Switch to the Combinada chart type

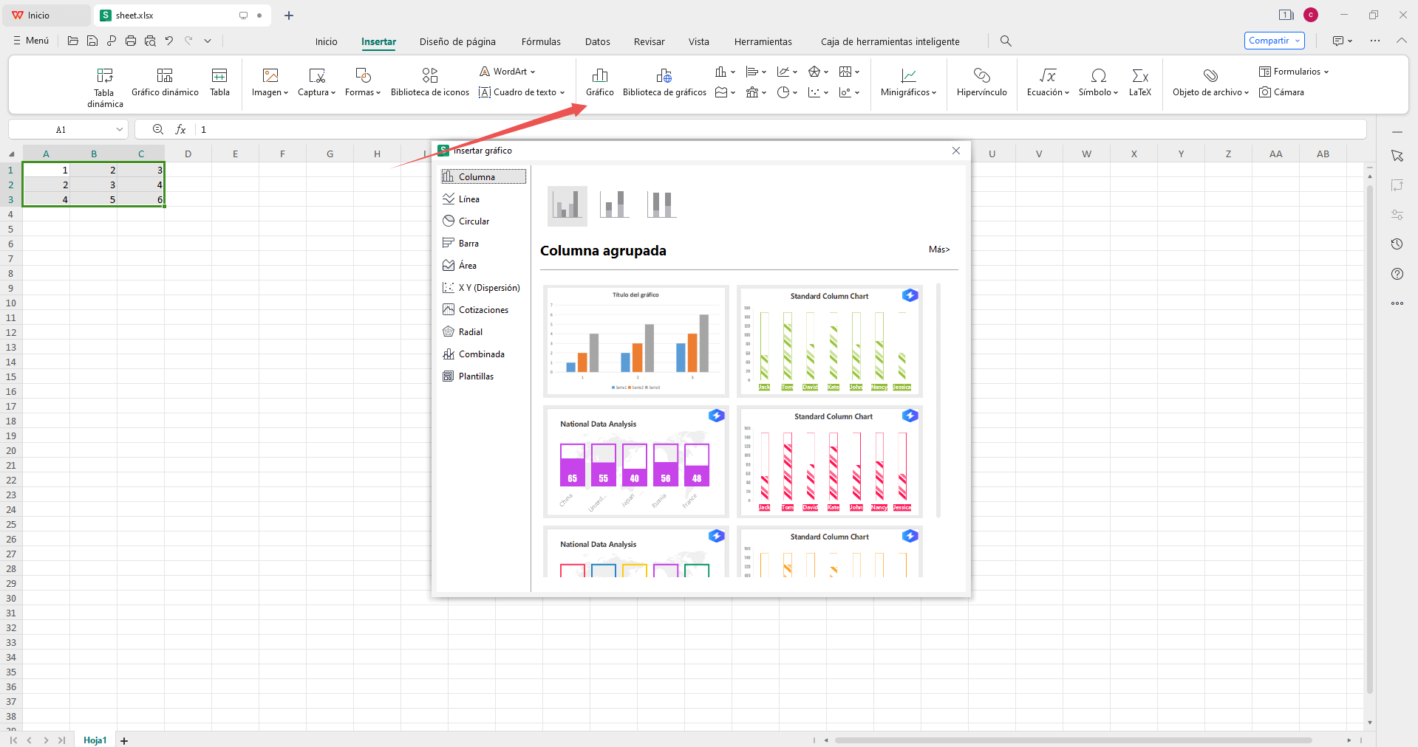coord(481,354)
